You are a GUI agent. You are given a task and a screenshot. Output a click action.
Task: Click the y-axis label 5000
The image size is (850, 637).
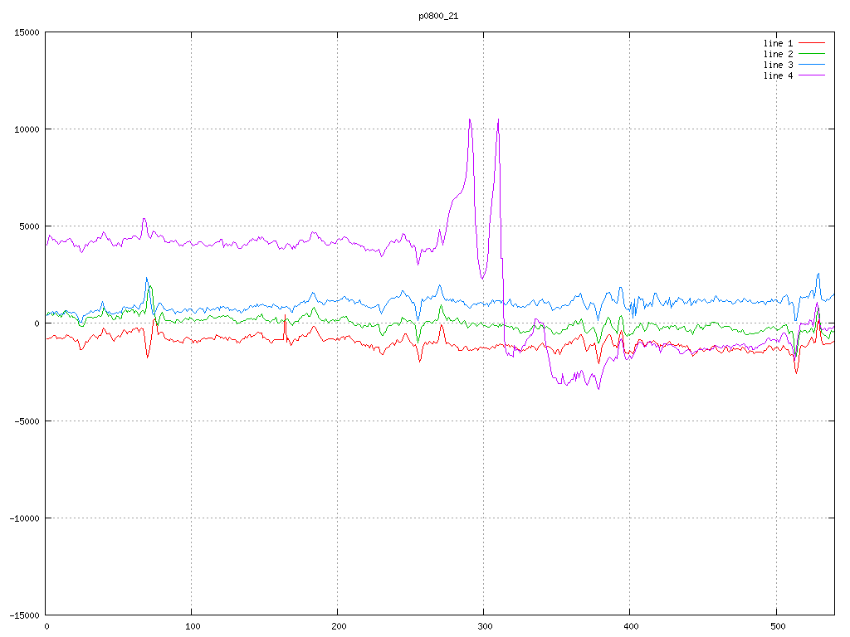(30, 226)
